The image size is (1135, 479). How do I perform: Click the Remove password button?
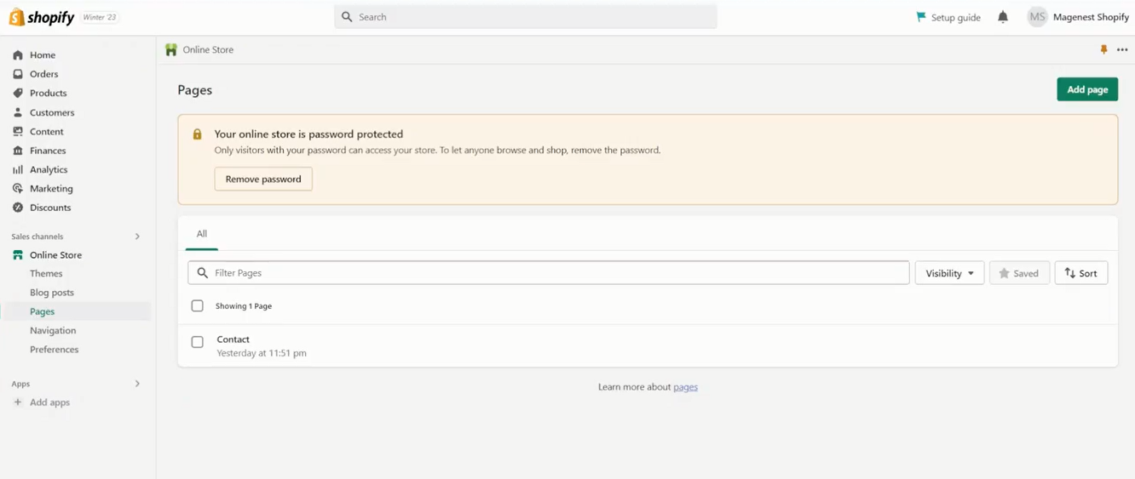(x=263, y=179)
